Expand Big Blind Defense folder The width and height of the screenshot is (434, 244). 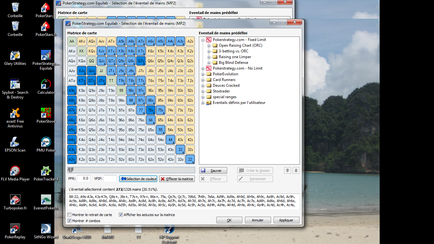tap(209, 63)
